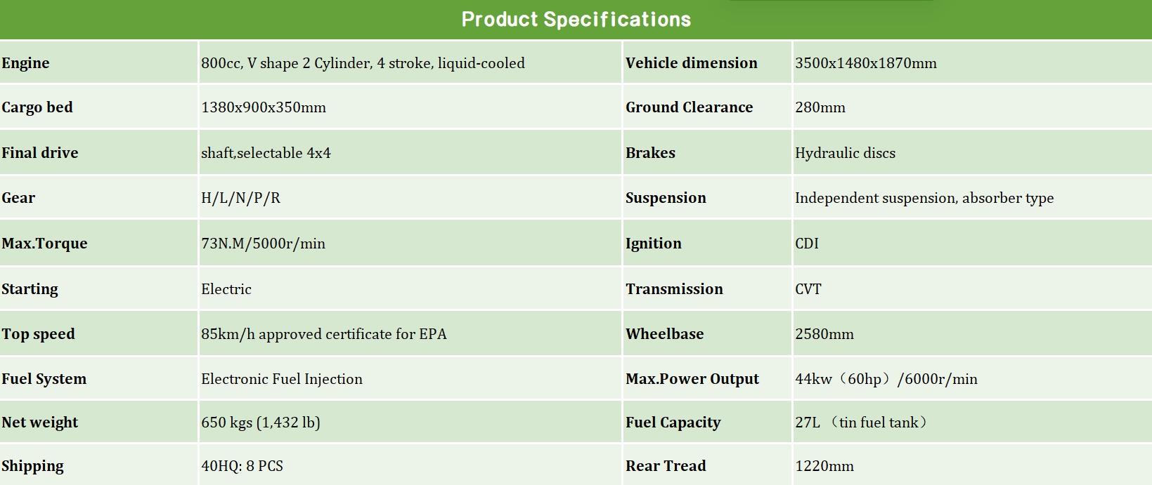Click the Max.Power Output value 44kw
The image size is (1152, 485).
pyautogui.click(x=886, y=379)
